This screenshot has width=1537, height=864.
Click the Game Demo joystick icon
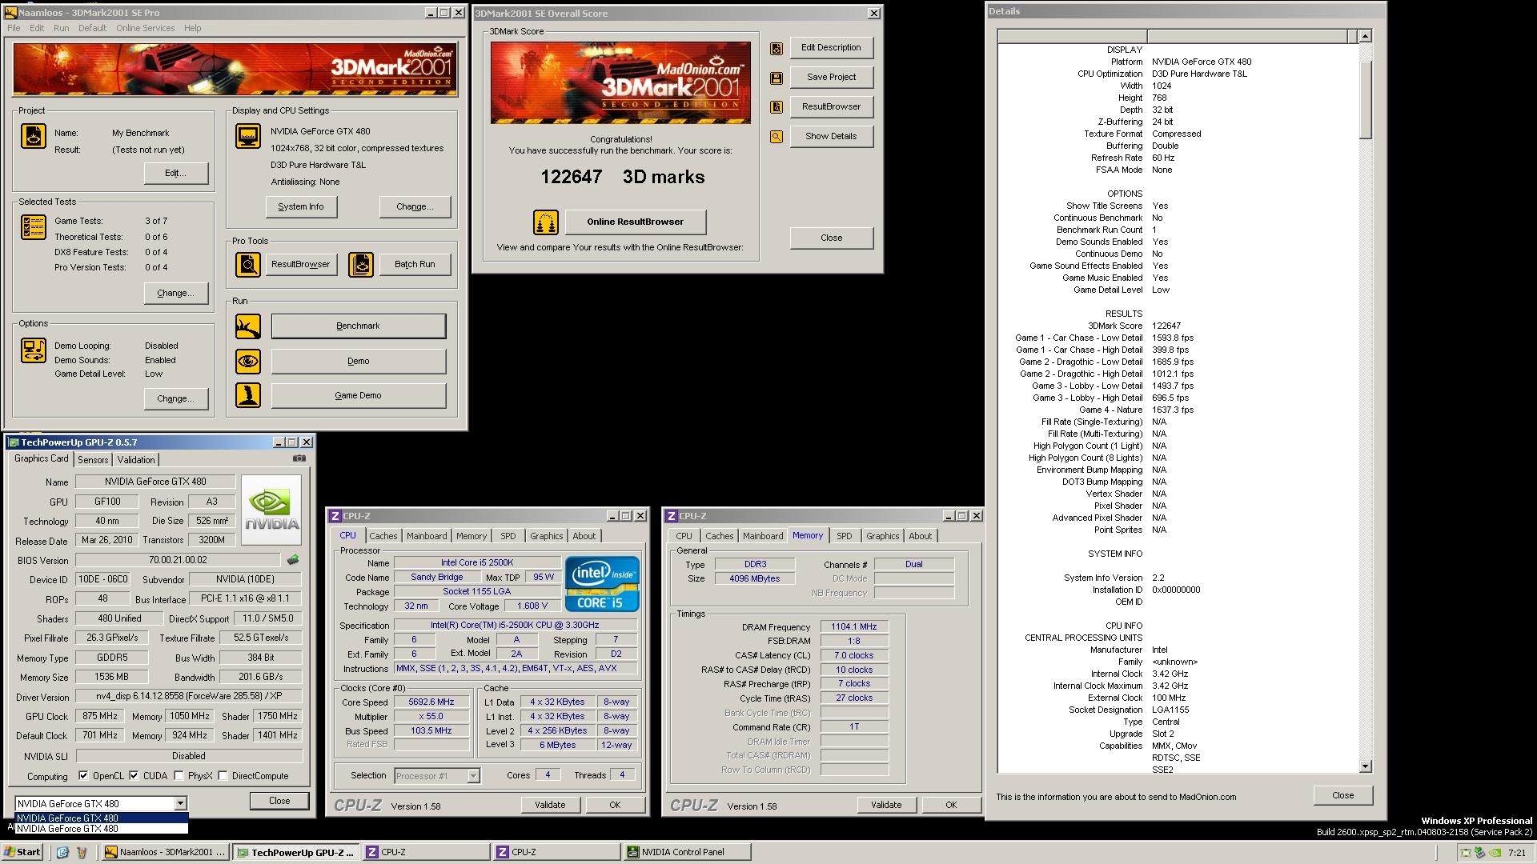coord(248,395)
